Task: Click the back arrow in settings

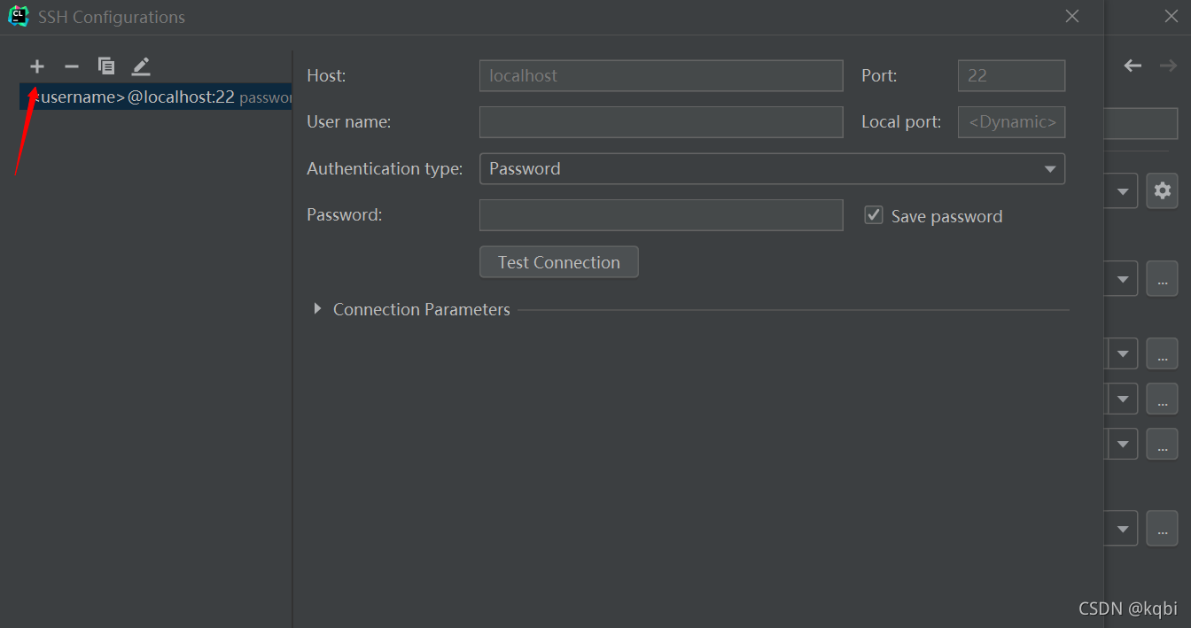Action: pyautogui.click(x=1133, y=66)
